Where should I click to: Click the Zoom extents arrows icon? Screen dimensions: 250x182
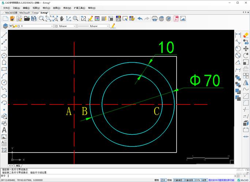pyautogui.click(x=55, y=19)
